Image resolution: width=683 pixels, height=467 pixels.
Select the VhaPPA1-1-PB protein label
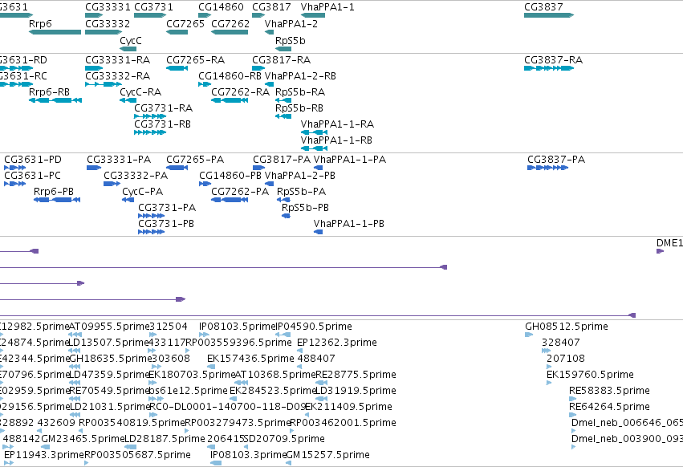pos(349,225)
